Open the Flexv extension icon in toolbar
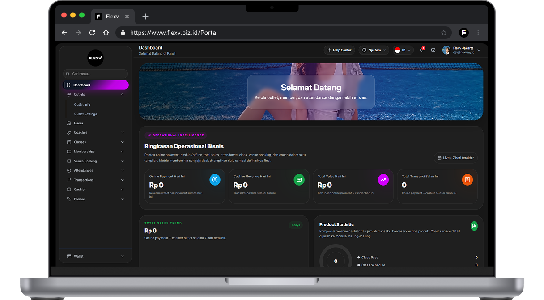Viewport: 544px width, 300px height. pyautogui.click(x=464, y=33)
